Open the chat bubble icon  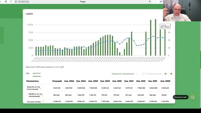pyautogui.click(x=193, y=97)
